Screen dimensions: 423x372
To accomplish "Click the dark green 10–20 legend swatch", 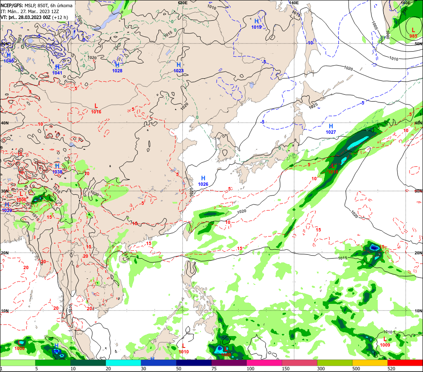I will (88, 363).
